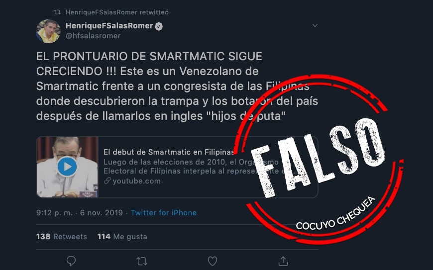The height and width of the screenshot is (270, 433).
Task: Retweet using the bottom retweet icon
Action: coord(142,261)
